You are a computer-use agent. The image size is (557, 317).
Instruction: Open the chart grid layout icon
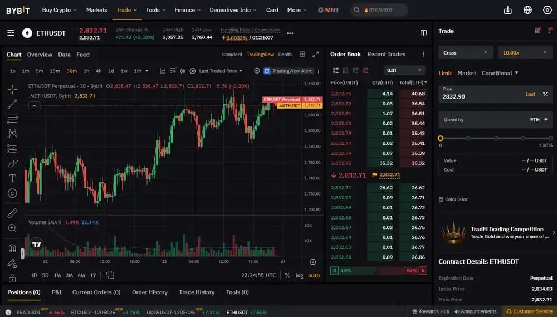302,54
